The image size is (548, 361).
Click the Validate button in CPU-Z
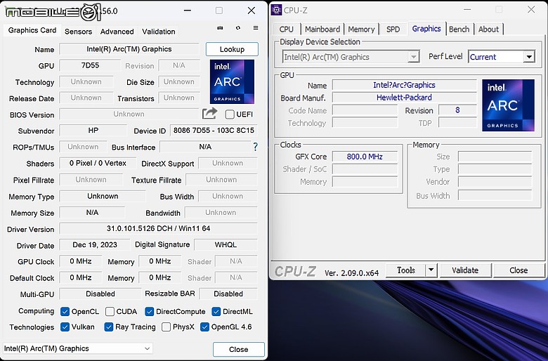[x=465, y=270]
